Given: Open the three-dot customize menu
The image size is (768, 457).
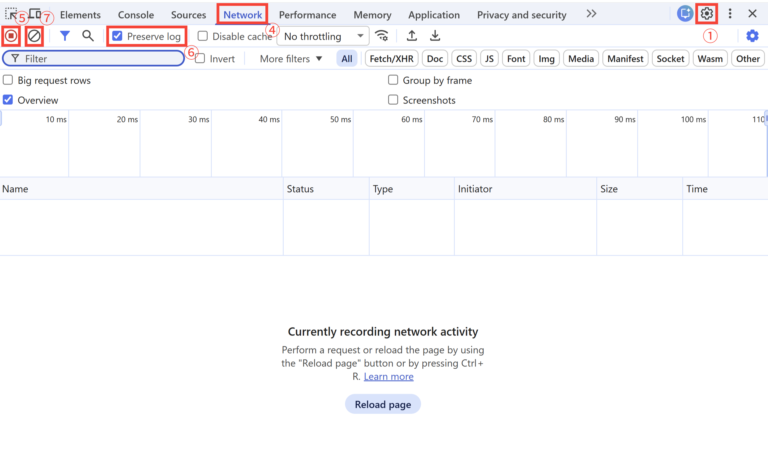Looking at the screenshot, I should [730, 14].
